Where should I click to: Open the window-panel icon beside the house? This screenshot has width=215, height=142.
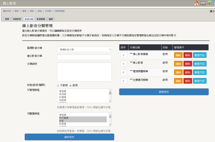point(203,3)
